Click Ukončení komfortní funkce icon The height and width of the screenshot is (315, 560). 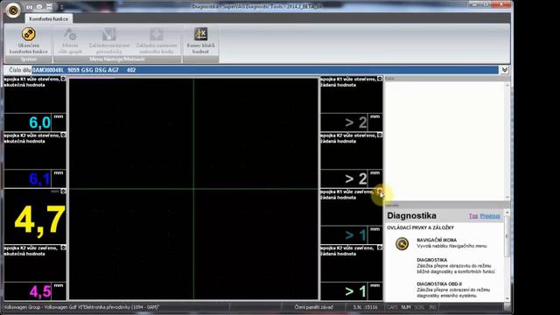[x=29, y=34]
